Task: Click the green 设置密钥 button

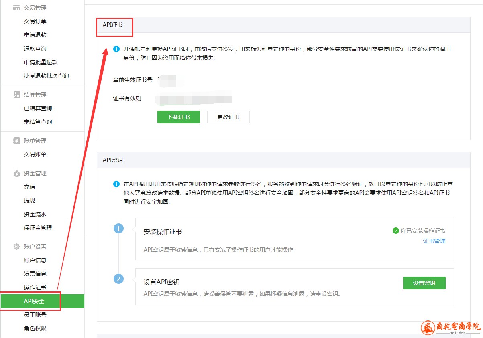Action: [424, 283]
